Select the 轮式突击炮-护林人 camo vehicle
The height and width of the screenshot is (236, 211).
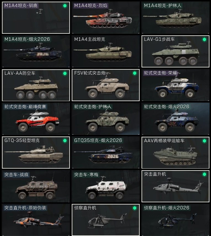(x=106, y=119)
